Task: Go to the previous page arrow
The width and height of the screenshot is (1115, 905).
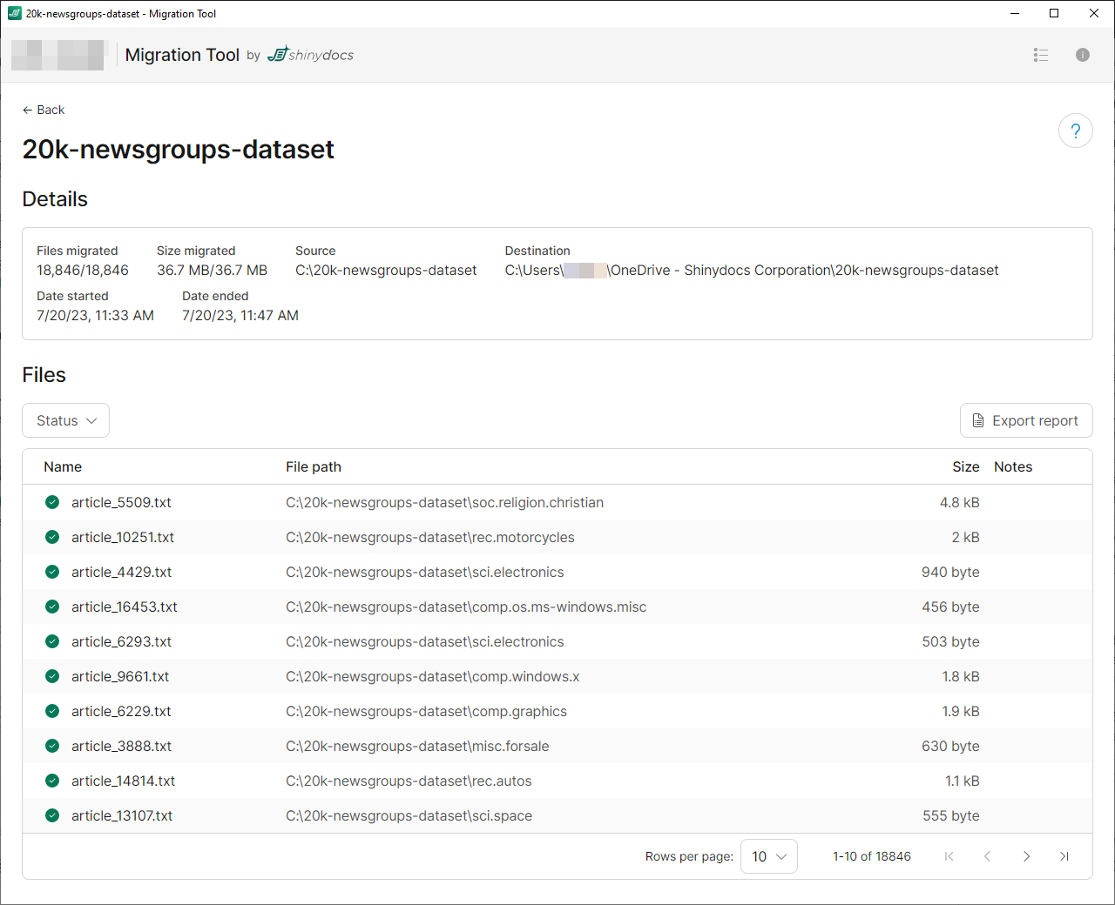Action: point(987,856)
